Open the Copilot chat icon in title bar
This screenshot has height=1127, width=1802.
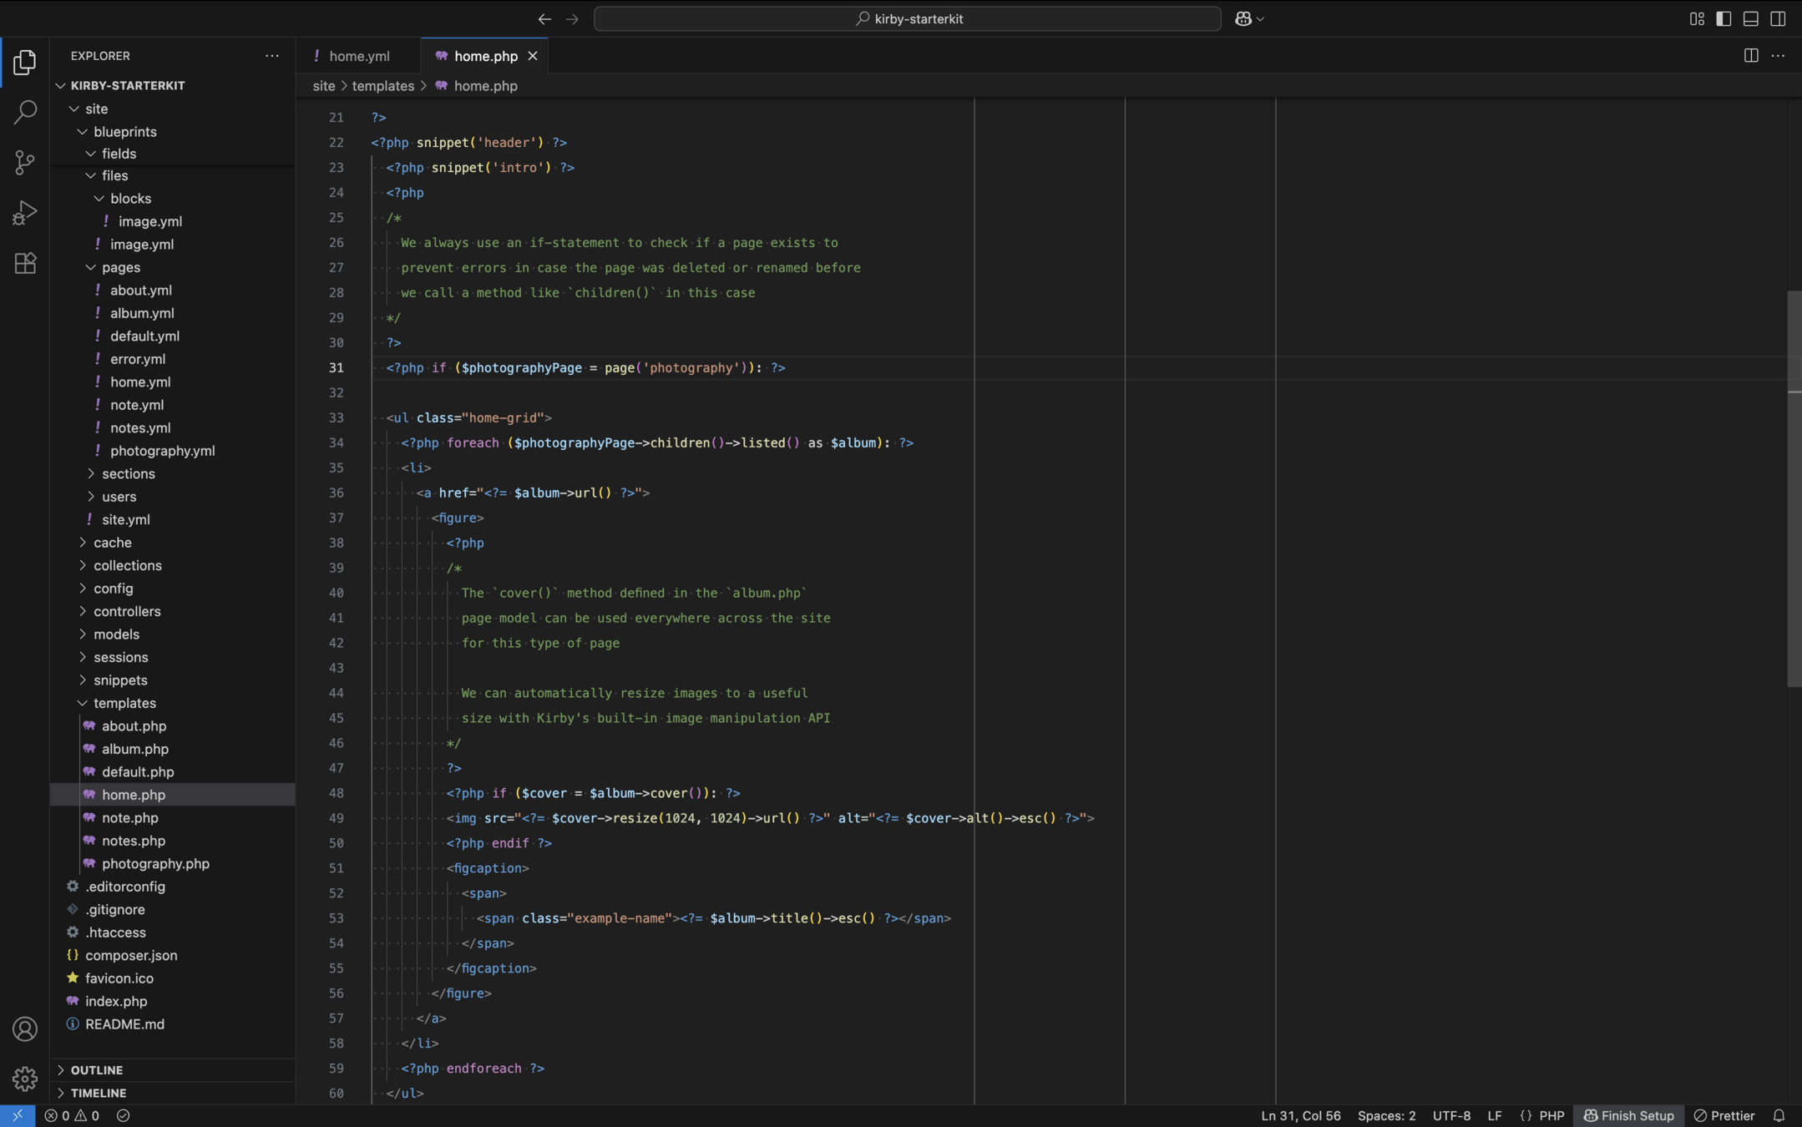1243,18
